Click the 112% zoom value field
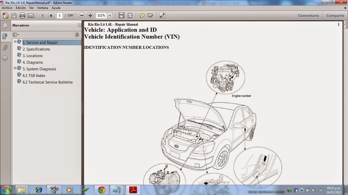Image resolution: width=348 pixels, height=195 pixels. point(101,15)
